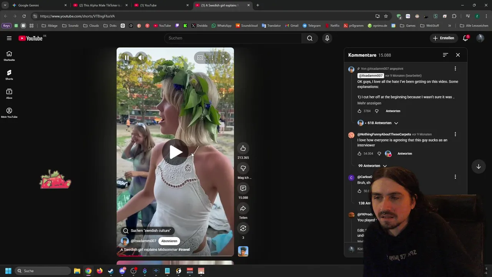
Task: Close the Kommentare panel
Action: [458, 55]
